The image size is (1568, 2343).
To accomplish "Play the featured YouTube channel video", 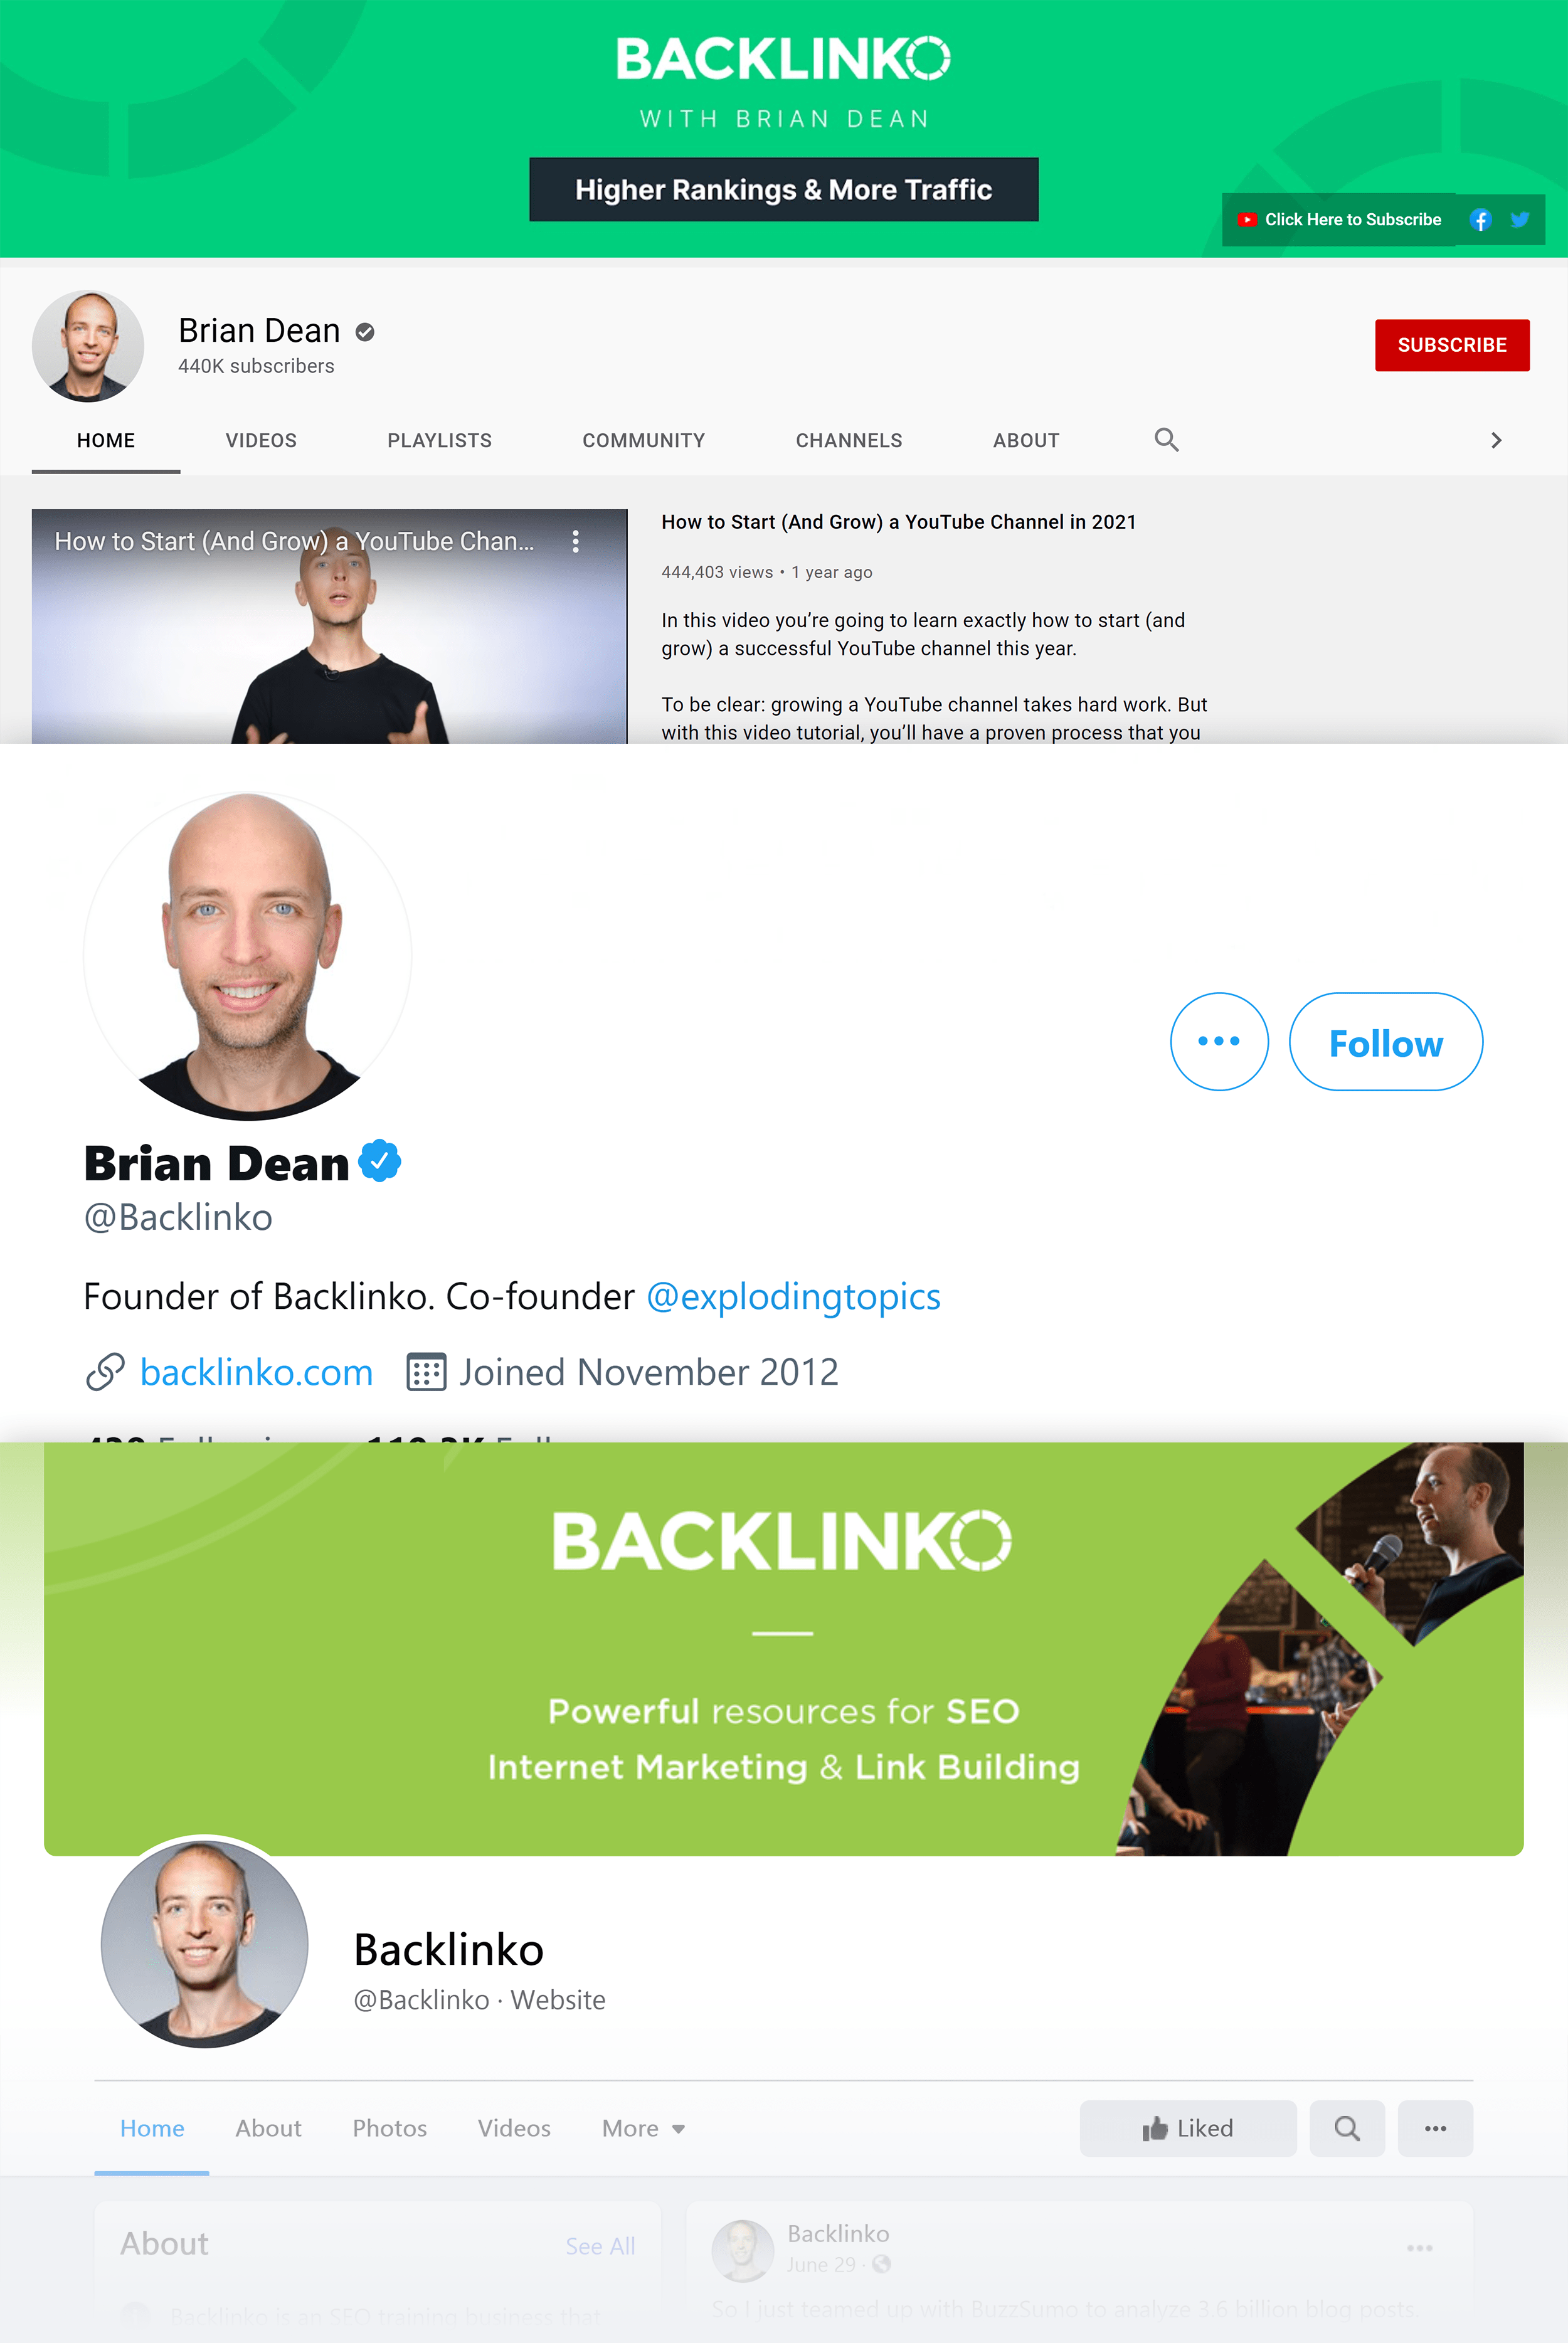I will pyautogui.click(x=329, y=627).
